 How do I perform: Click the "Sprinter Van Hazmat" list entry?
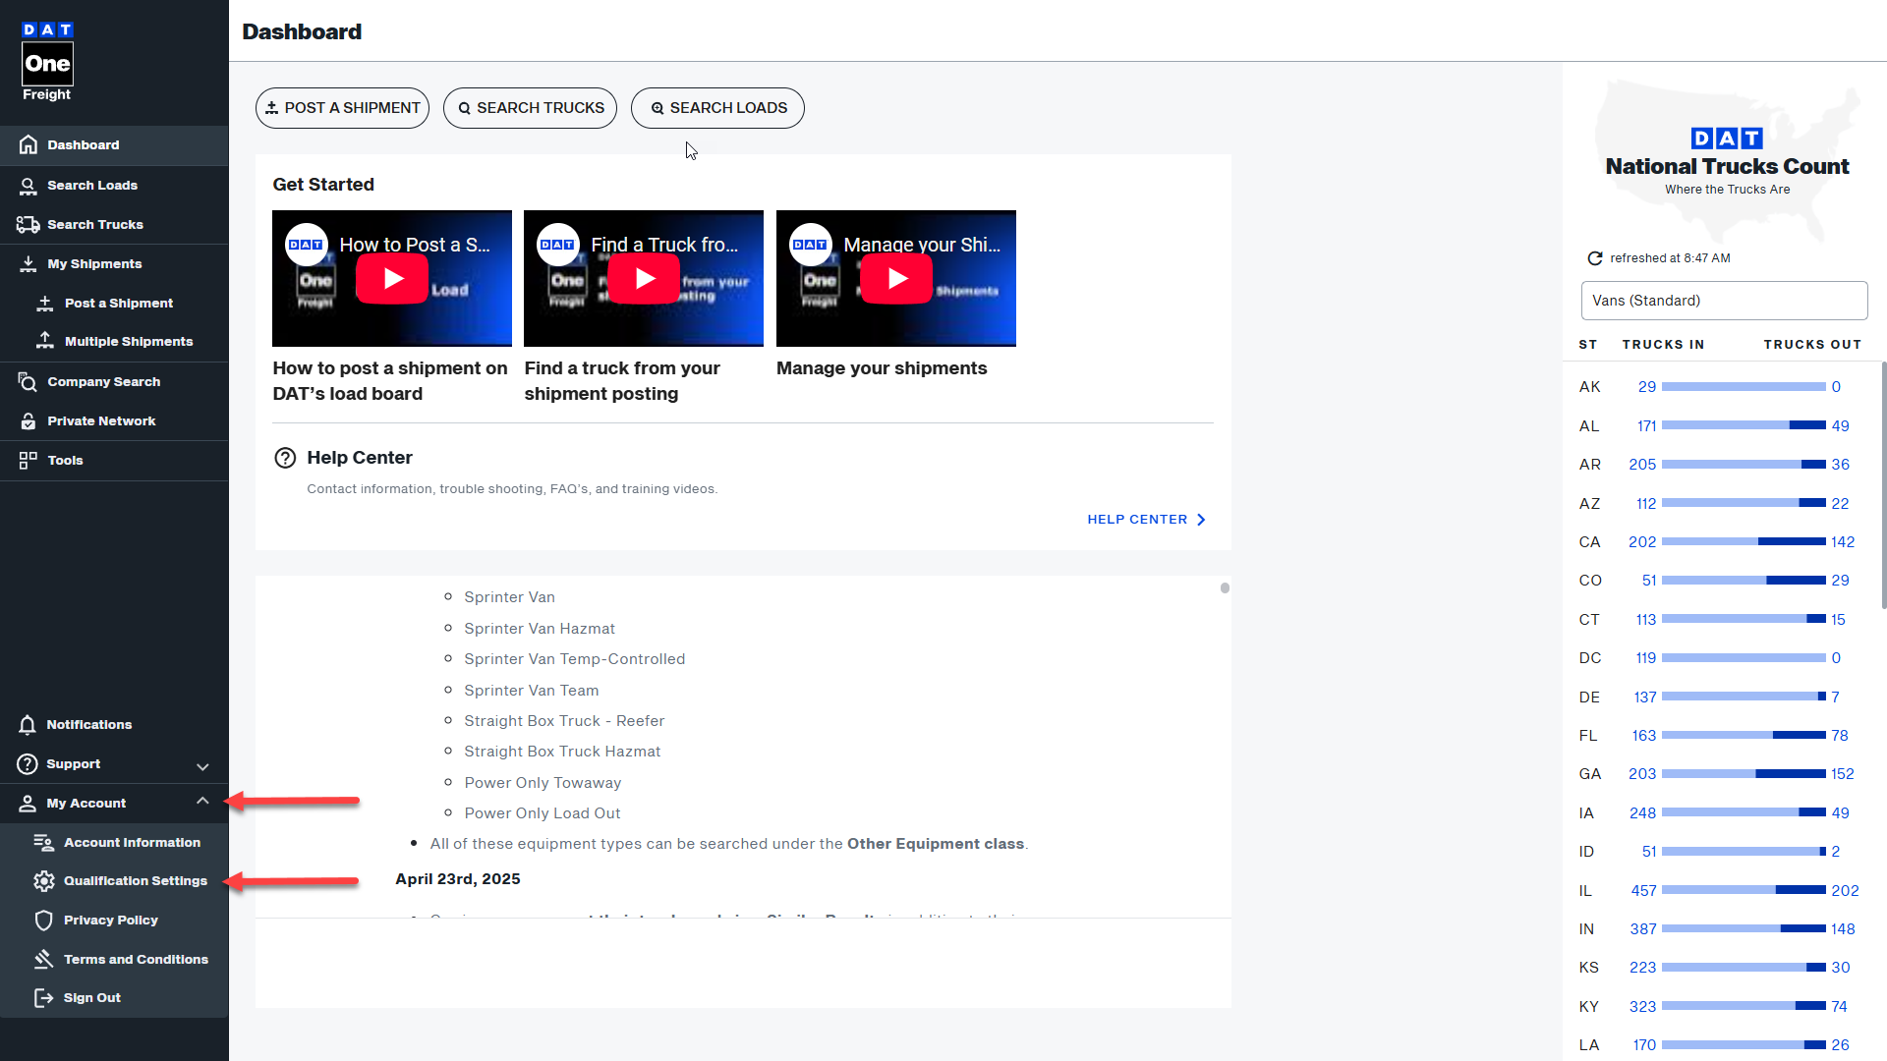(x=540, y=629)
